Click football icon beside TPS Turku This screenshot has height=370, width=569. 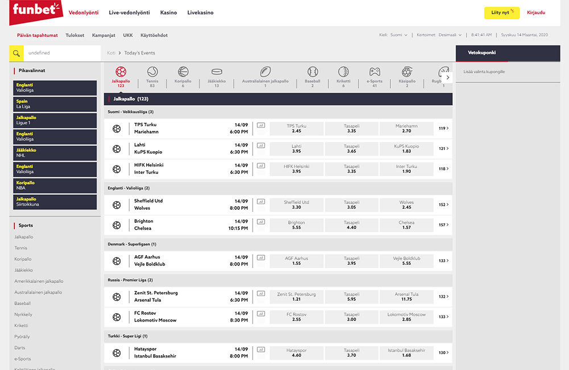[x=117, y=128]
